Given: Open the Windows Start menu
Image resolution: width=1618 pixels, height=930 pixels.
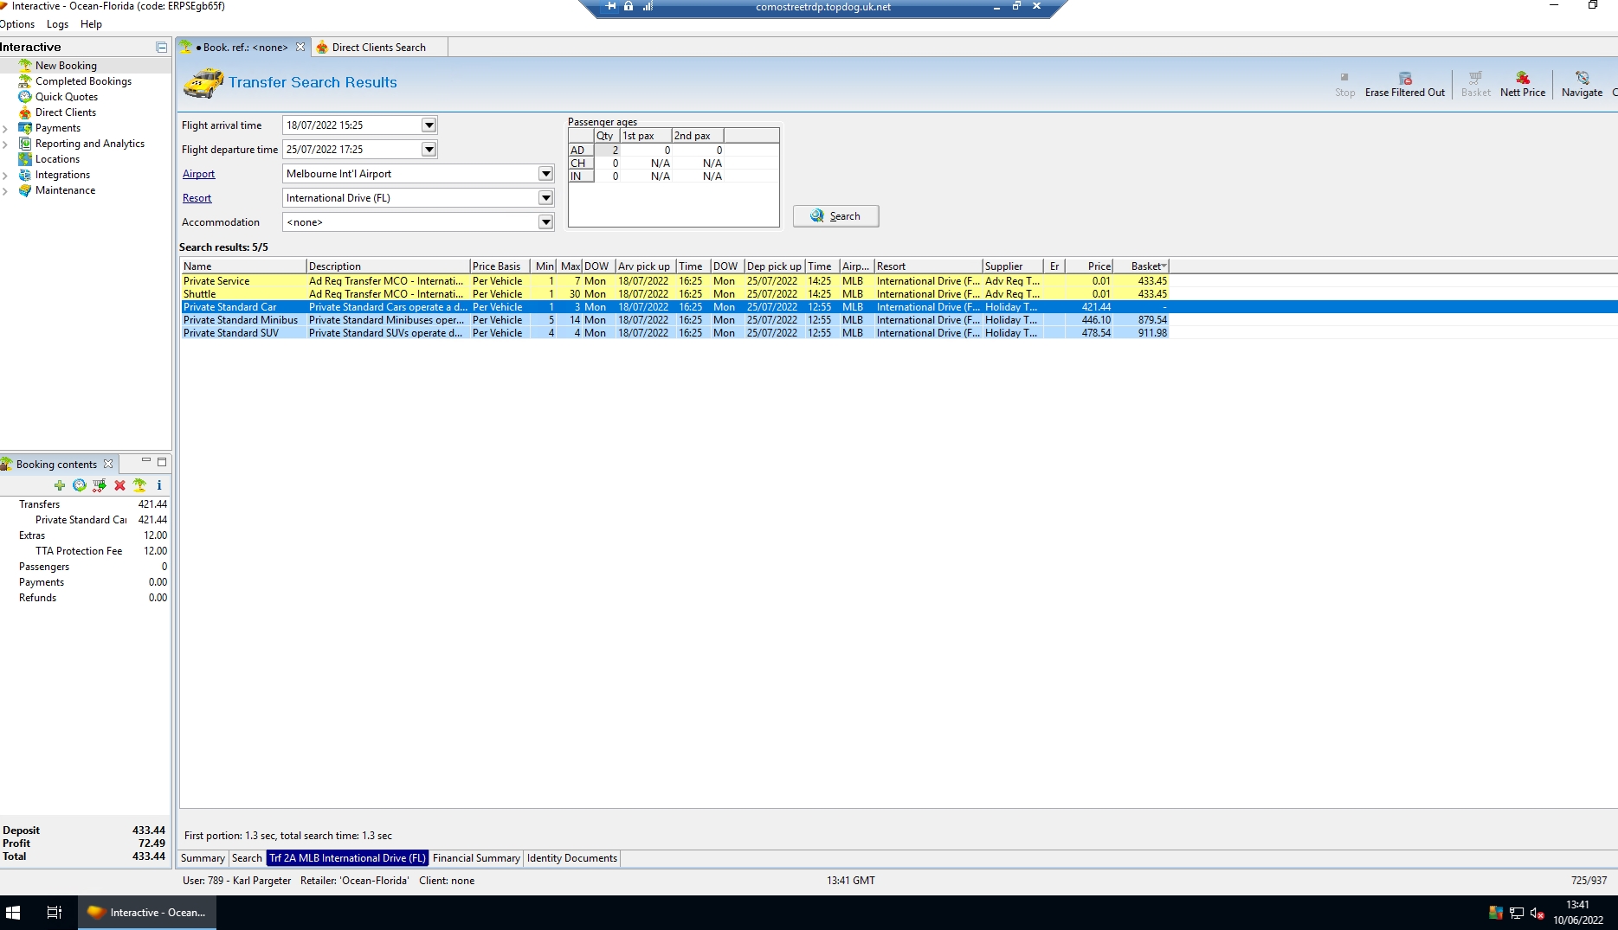Looking at the screenshot, I should click(x=13, y=913).
